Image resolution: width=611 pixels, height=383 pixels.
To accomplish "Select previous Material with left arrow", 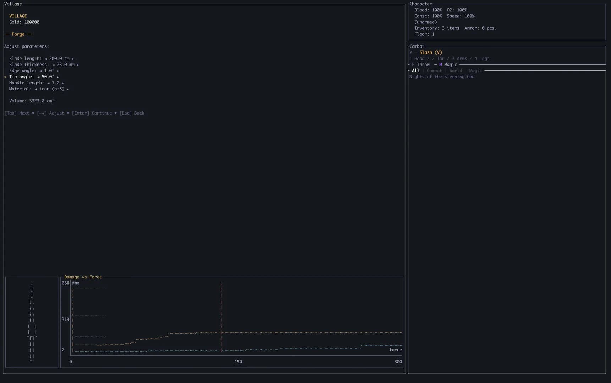I will coord(36,89).
